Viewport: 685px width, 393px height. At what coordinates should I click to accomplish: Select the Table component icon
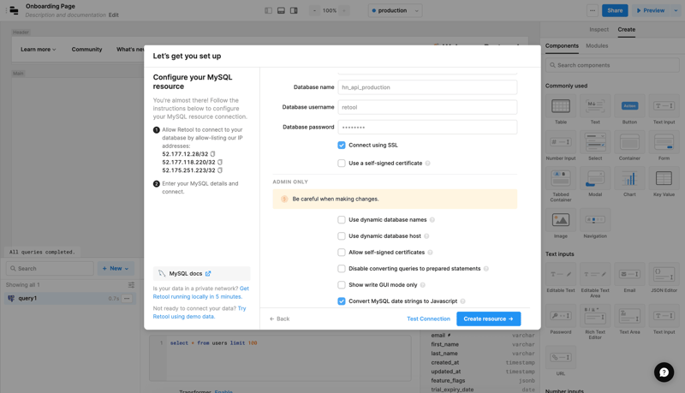pos(561,106)
